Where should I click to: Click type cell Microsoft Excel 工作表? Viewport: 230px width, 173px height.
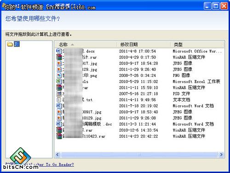196,81
